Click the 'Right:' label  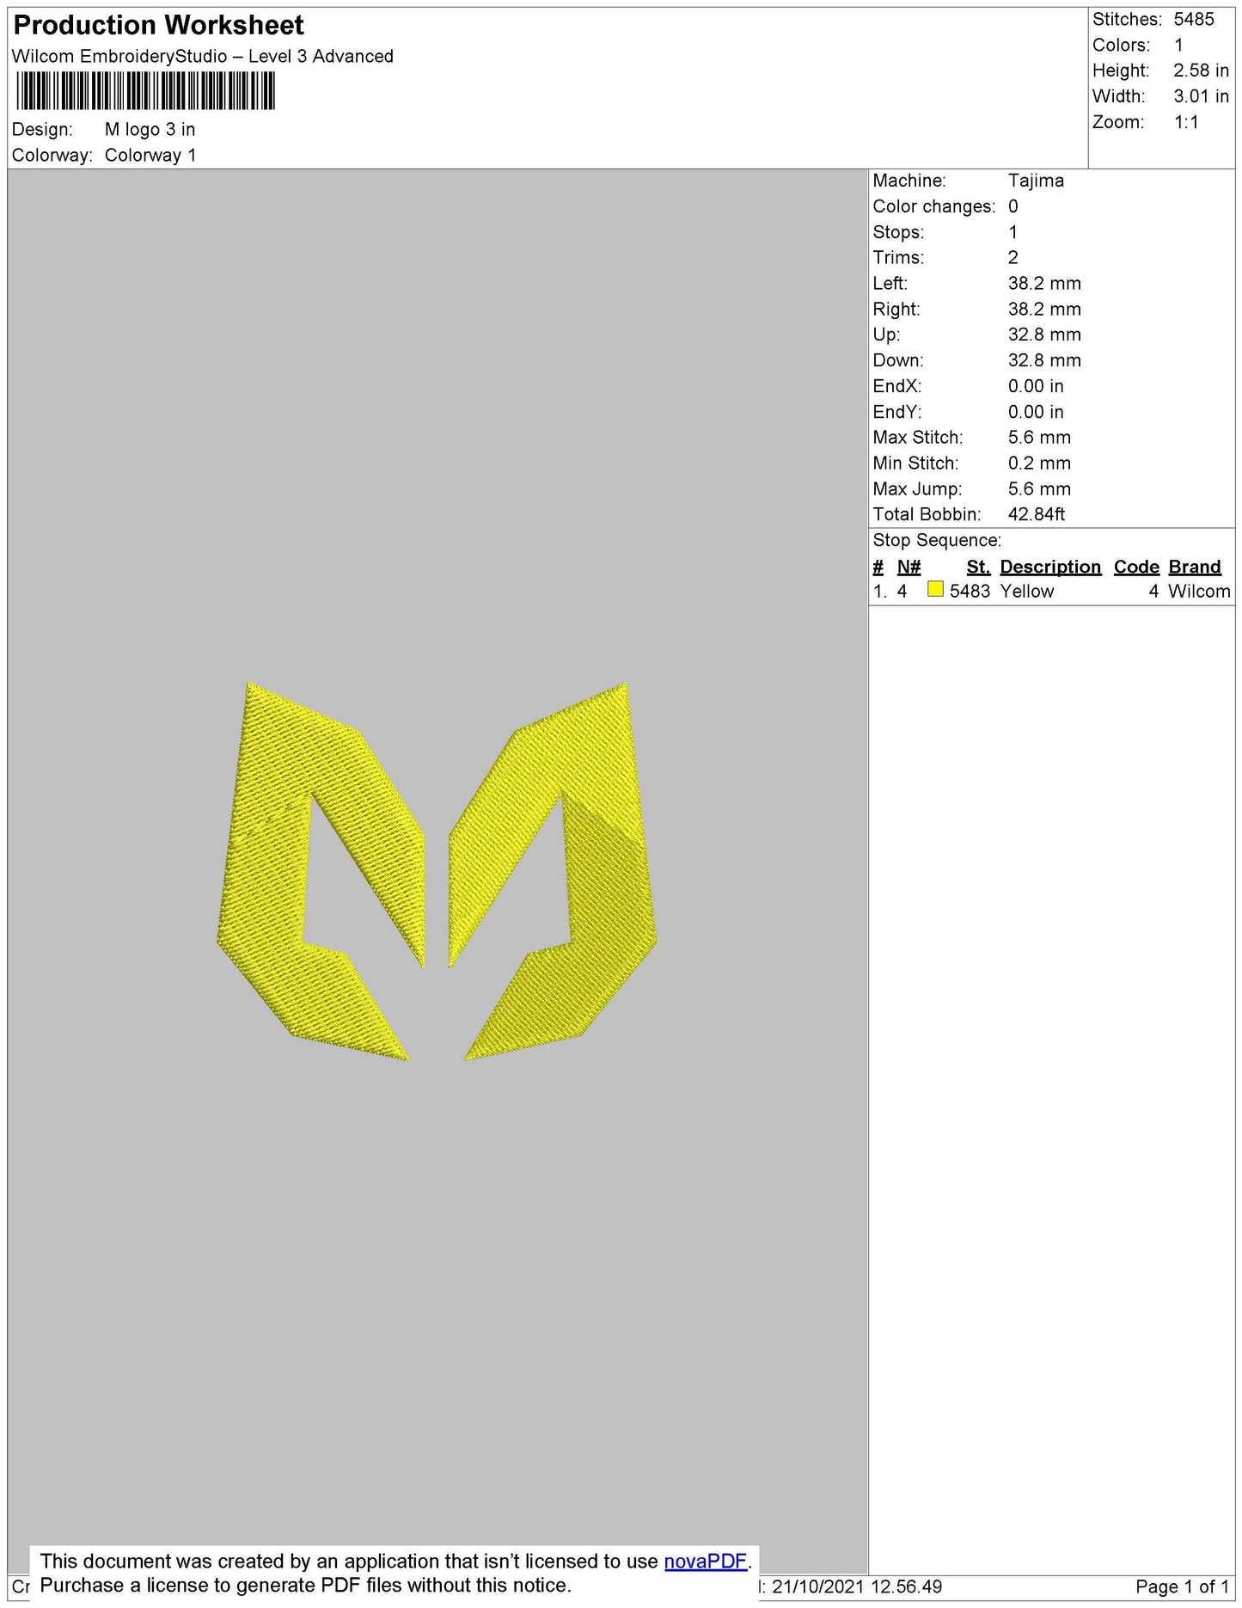click(x=896, y=309)
